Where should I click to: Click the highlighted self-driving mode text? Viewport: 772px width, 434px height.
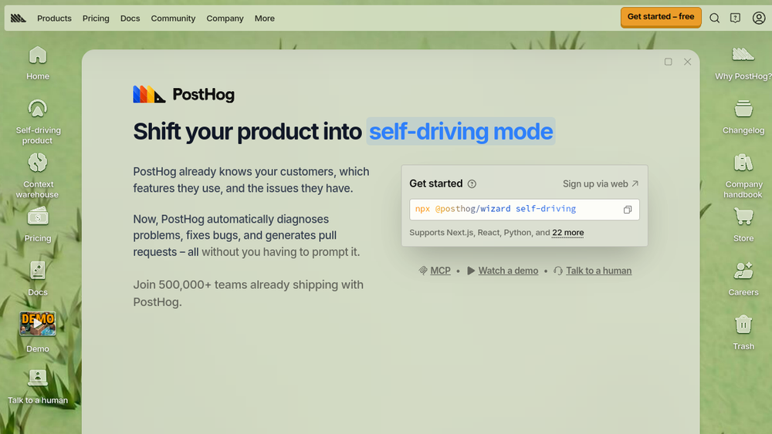tap(461, 131)
